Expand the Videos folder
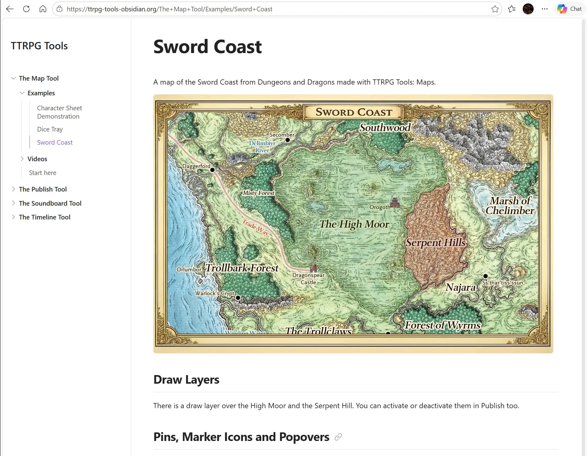Image resolution: width=587 pixels, height=456 pixels. 22,159
